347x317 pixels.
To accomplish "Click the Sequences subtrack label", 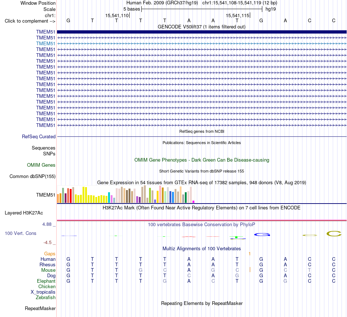I will 43,148.
